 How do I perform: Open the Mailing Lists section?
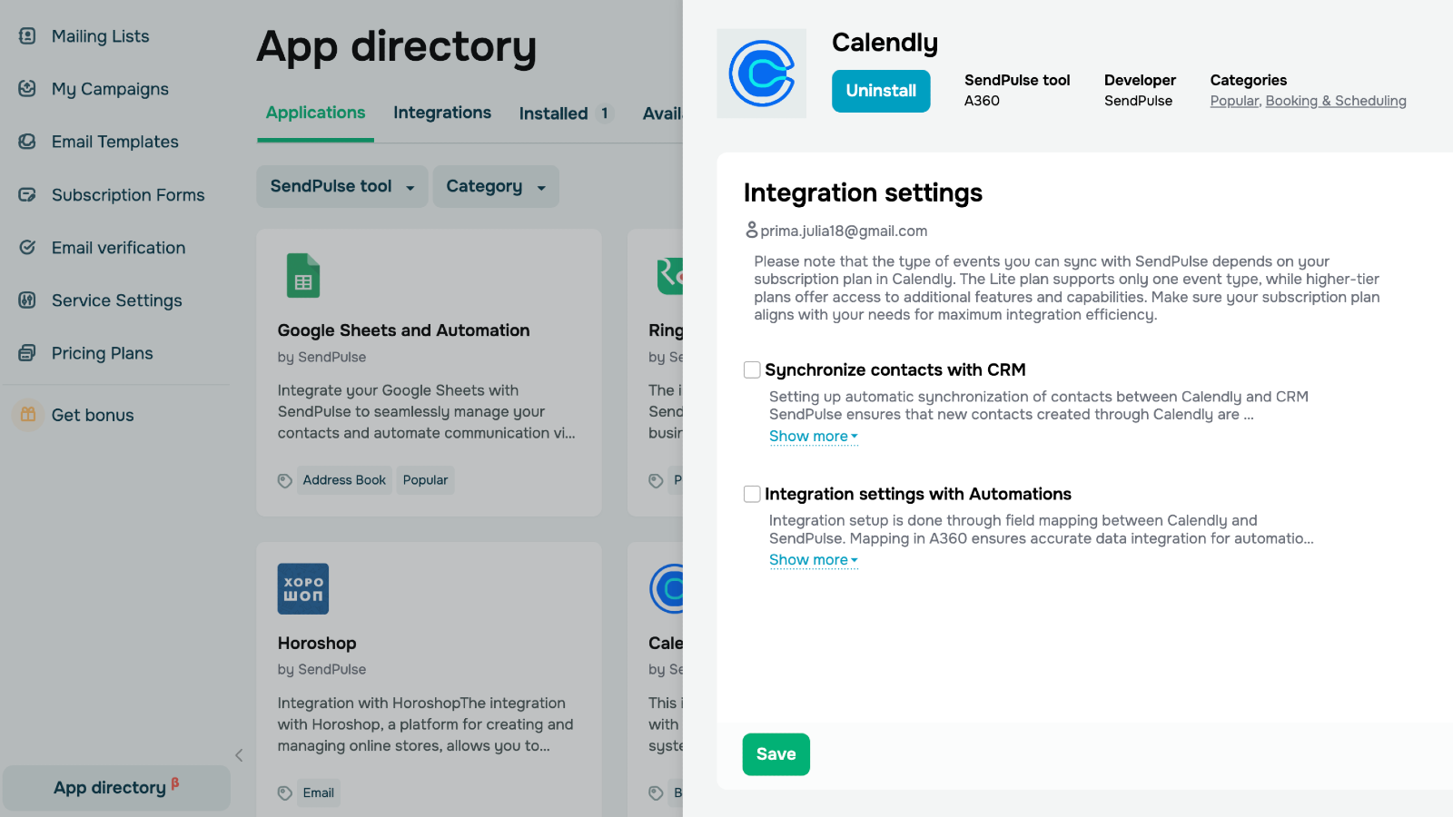(100, 36)
